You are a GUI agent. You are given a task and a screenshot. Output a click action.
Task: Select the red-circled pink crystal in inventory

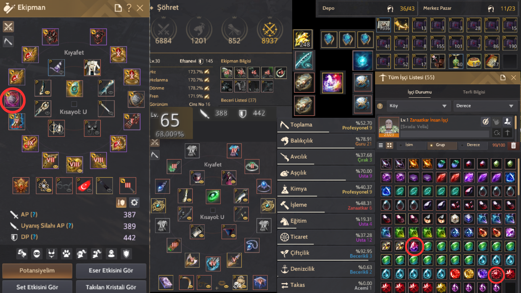point(414,246)
